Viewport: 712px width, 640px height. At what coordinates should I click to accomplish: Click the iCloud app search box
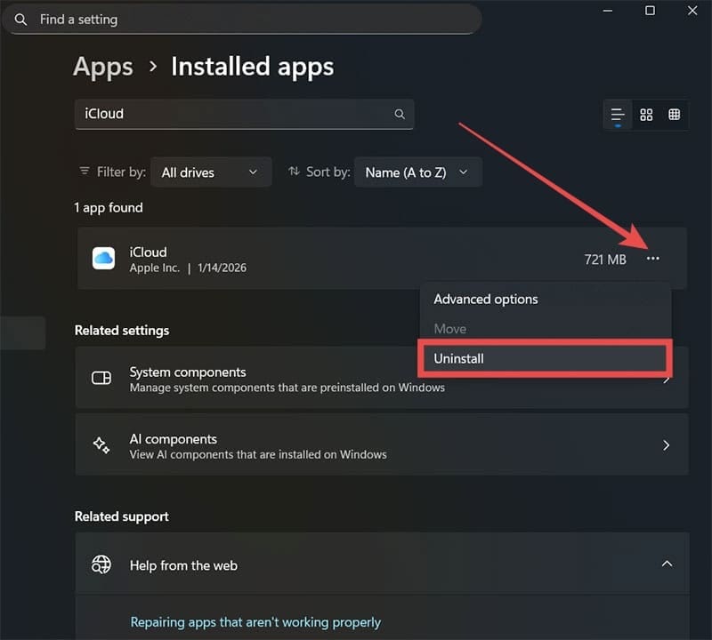pyautogui.click(x=244, y=114)
